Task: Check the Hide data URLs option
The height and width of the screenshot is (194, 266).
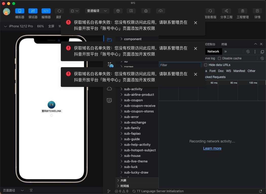Action: pyautogui.click(x=206, y=65)
